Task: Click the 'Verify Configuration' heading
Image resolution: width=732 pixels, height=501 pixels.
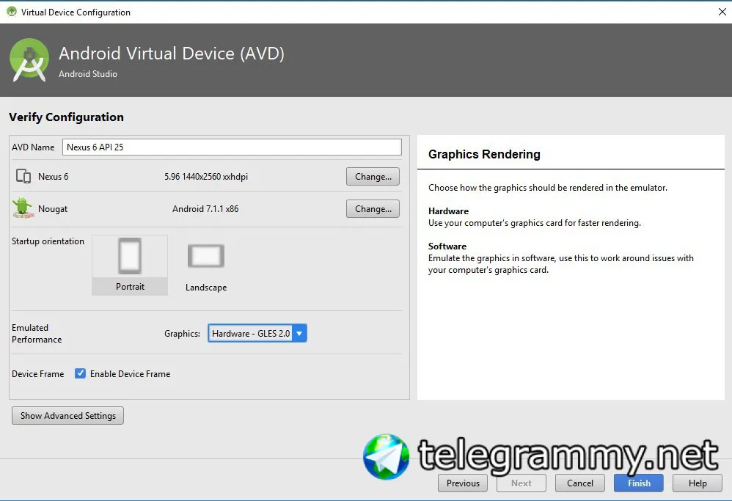Action: [x=66, y=117]
